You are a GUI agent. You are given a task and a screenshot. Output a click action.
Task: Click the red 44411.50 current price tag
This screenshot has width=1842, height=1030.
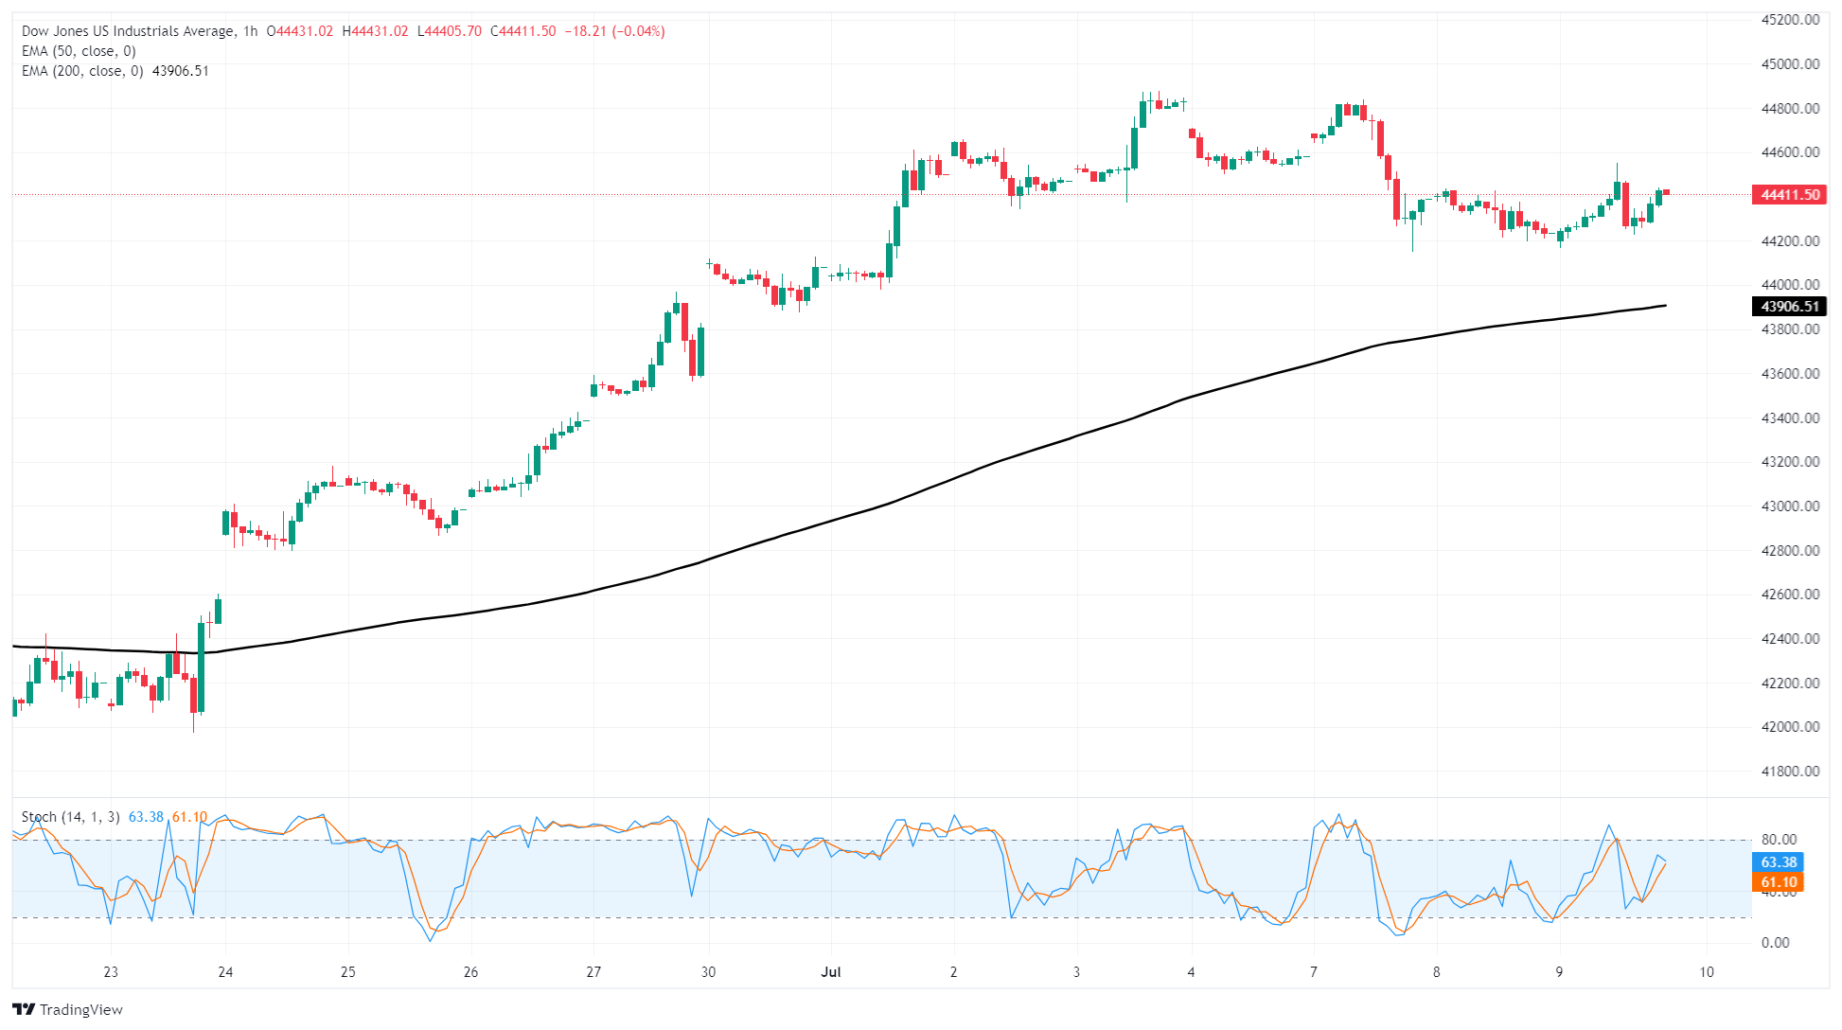pyautogui.click(x=1790, y=195)
